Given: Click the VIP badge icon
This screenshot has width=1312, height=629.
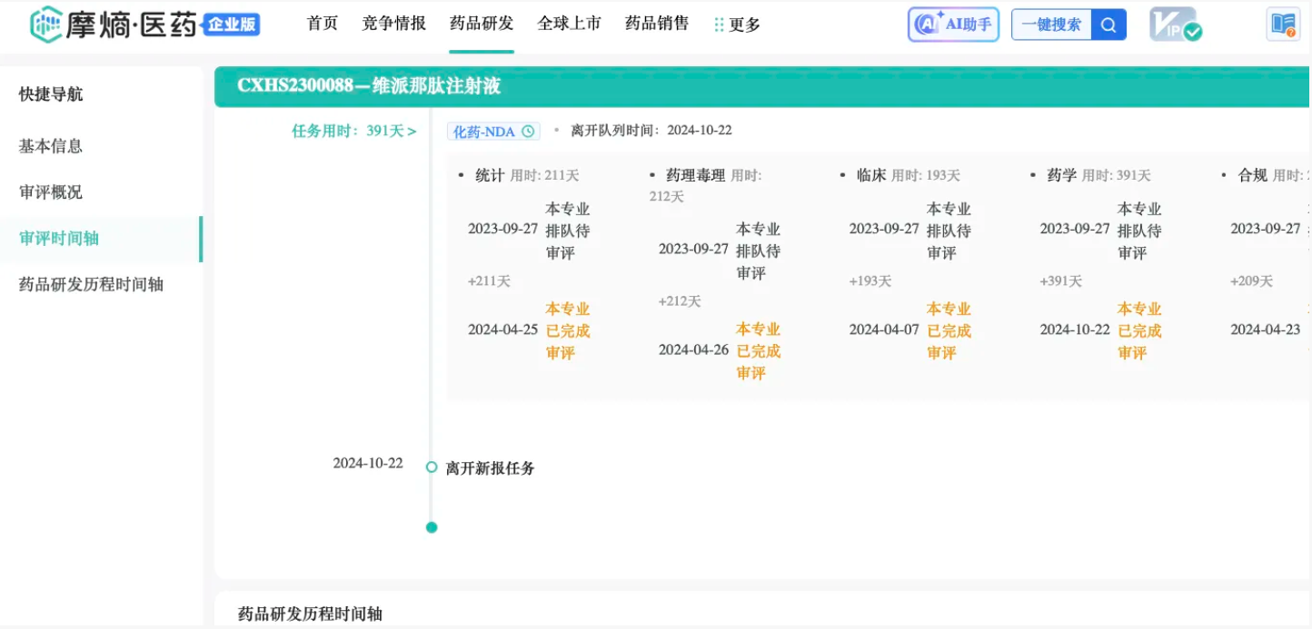Looking at the screenshot, I should point(1175,25).
